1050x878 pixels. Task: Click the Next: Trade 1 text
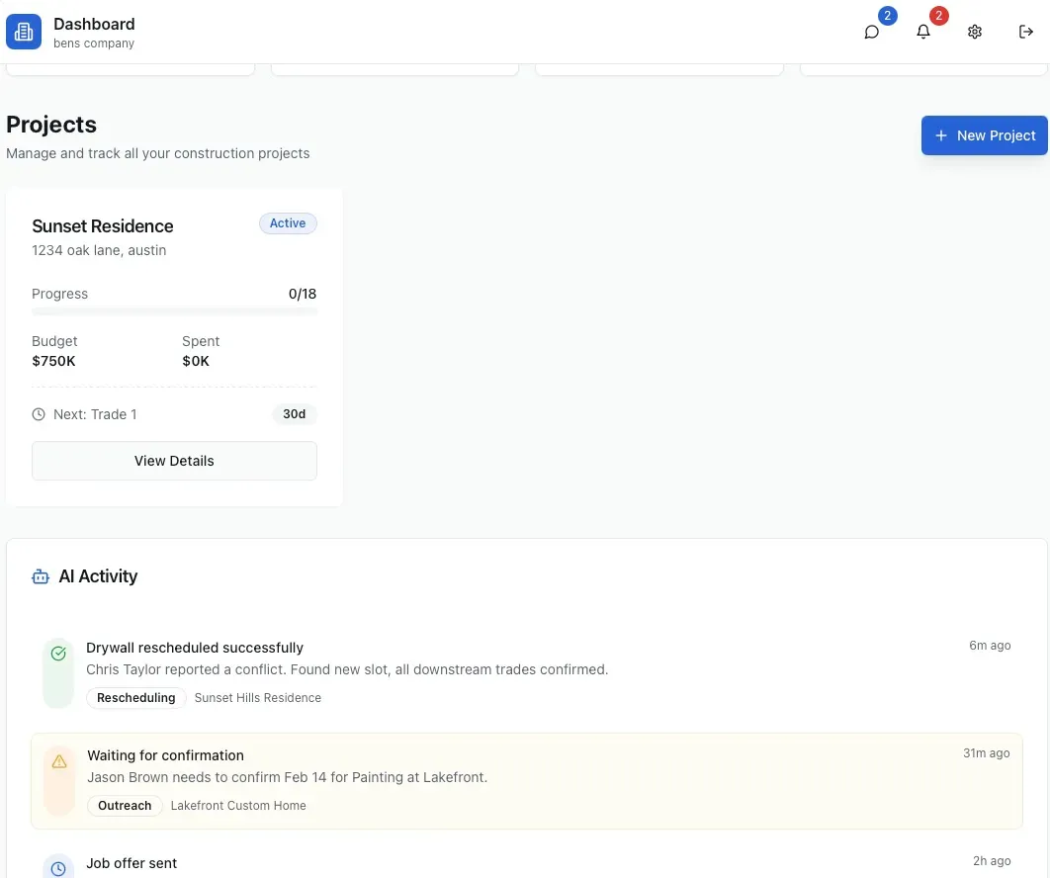point(95,414)
